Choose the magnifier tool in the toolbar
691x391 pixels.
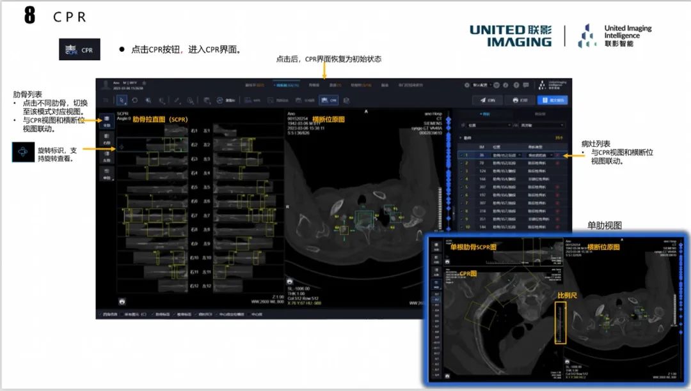(x=191, y=100)
